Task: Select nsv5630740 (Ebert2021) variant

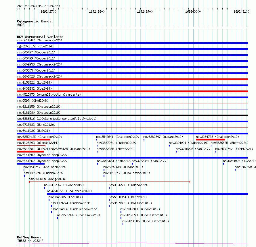Action: (234, 149)
